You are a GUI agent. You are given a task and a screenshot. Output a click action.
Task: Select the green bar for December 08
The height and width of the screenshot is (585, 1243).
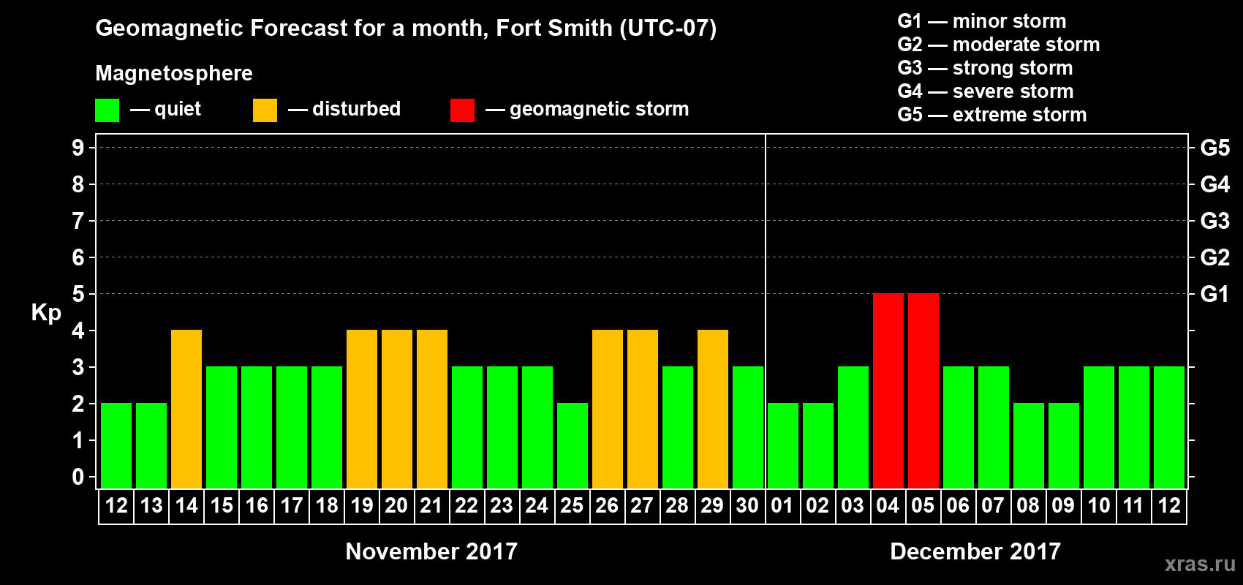coord(1029,446)
